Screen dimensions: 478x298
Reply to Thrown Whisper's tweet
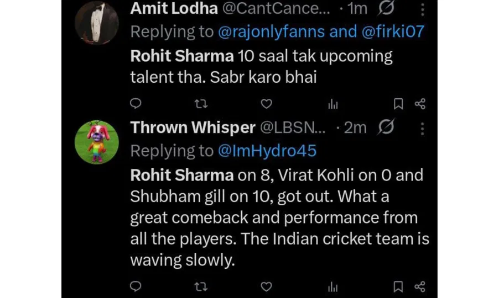[x=136, y=286]
